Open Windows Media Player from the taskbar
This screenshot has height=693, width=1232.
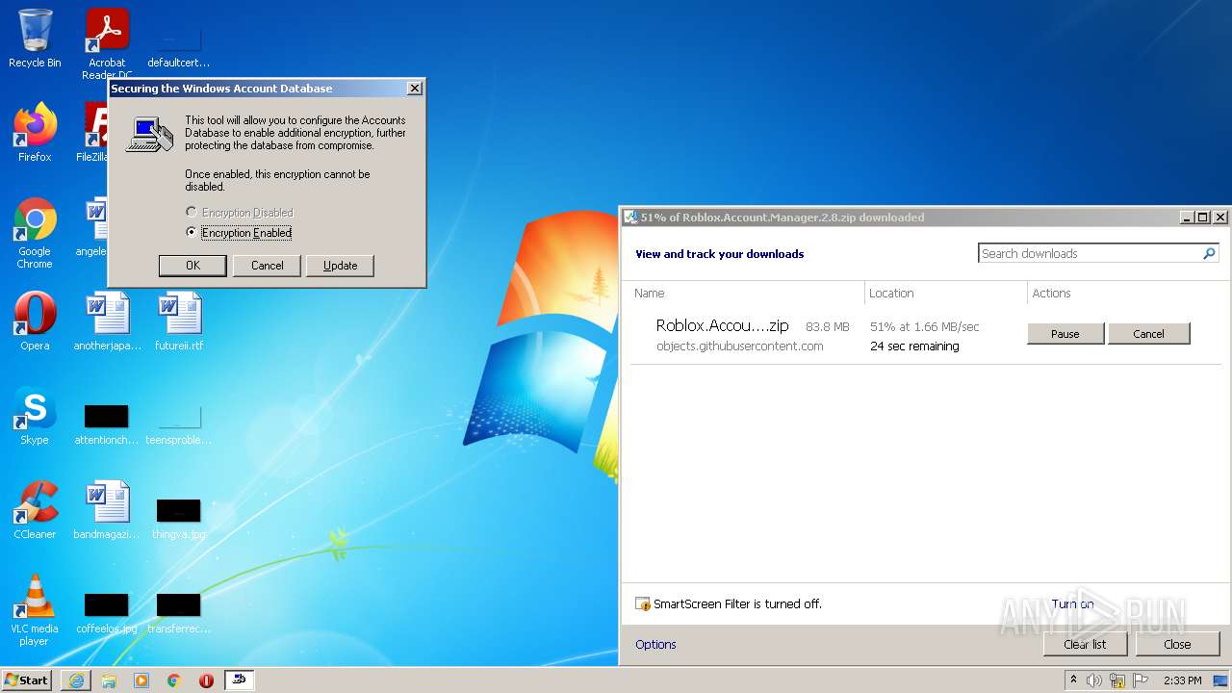(x=141, y=680)
